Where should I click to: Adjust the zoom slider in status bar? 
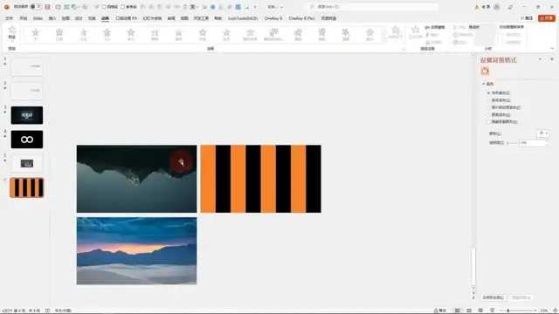pos(518,311)
